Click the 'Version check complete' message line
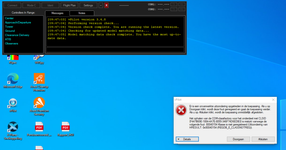The height and width of the screenshot is (150, 286). (113, 27)
